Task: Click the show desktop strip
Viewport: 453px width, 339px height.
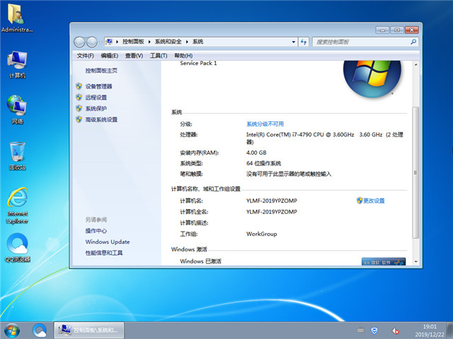Action: coord(450,331)
